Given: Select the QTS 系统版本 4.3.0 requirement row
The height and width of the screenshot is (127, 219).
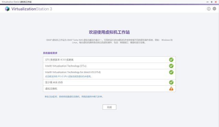Looking at the screenshot, I should [x=109, y=60].
